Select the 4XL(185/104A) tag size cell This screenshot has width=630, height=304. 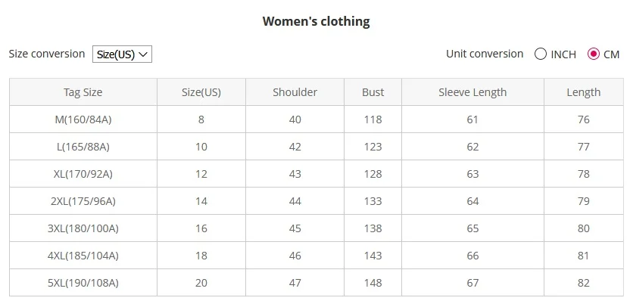[83, 256]
